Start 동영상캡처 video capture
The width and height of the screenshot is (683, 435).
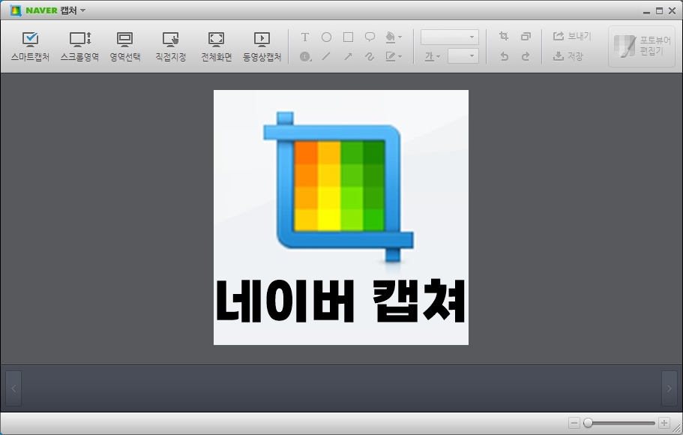coord(262,46)
